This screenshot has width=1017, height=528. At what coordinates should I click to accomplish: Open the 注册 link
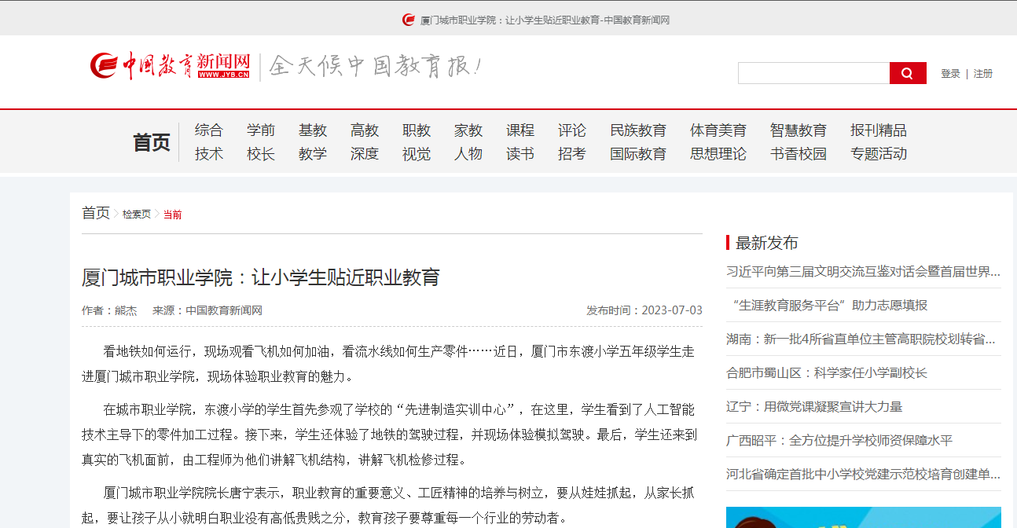click(x=983, y=73)
